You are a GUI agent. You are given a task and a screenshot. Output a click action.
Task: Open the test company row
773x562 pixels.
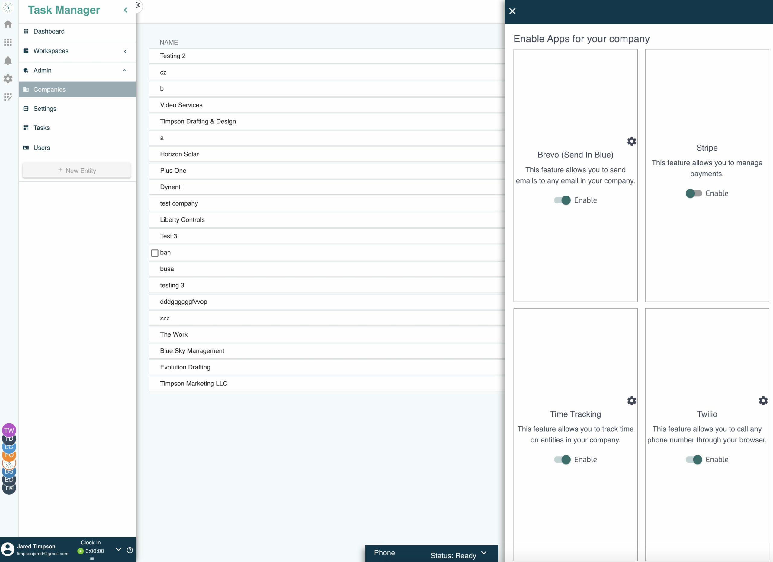click(327, 203)
